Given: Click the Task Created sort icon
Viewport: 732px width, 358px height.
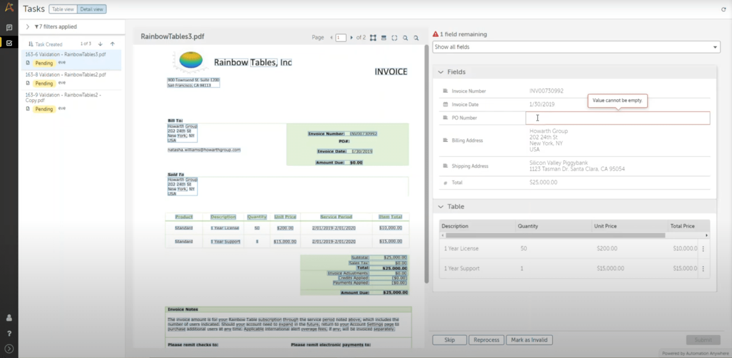Looking at the screenshot, I should (31, 44).
